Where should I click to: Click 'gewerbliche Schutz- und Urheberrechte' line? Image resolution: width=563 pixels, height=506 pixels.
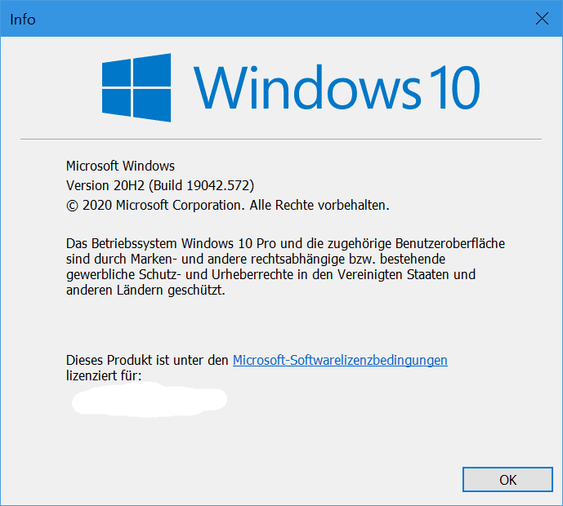tap(270, 274)
